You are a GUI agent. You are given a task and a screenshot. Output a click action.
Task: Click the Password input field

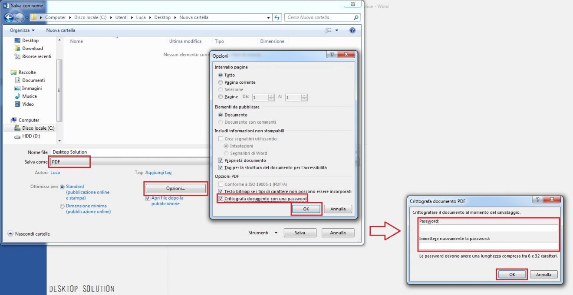coord(488,228)
